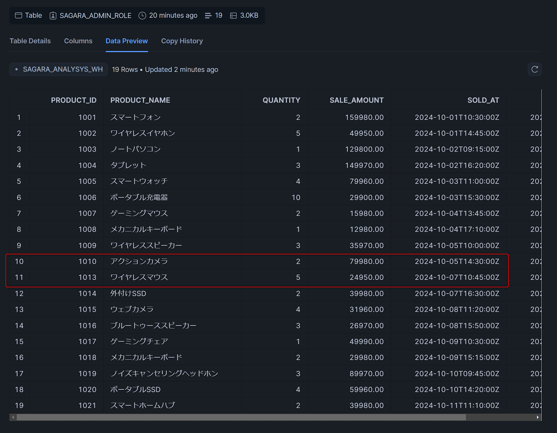This screenshot has height=433, width=557.
Task: Click the ポータブルSSD cell
Action: 135,389
